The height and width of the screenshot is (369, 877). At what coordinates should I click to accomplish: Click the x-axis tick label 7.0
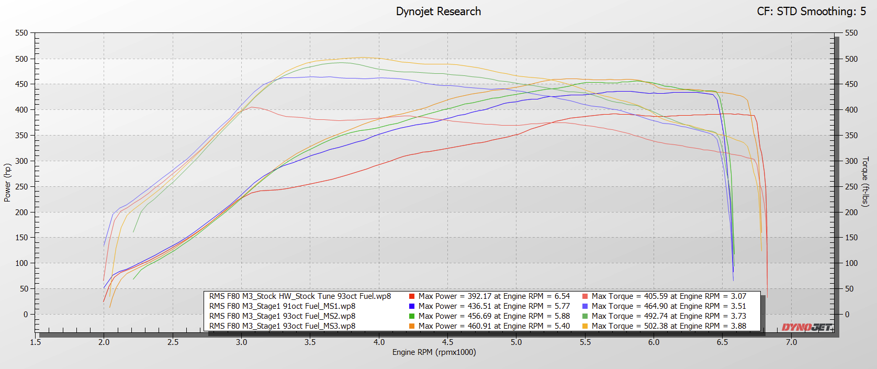(791, 342)
